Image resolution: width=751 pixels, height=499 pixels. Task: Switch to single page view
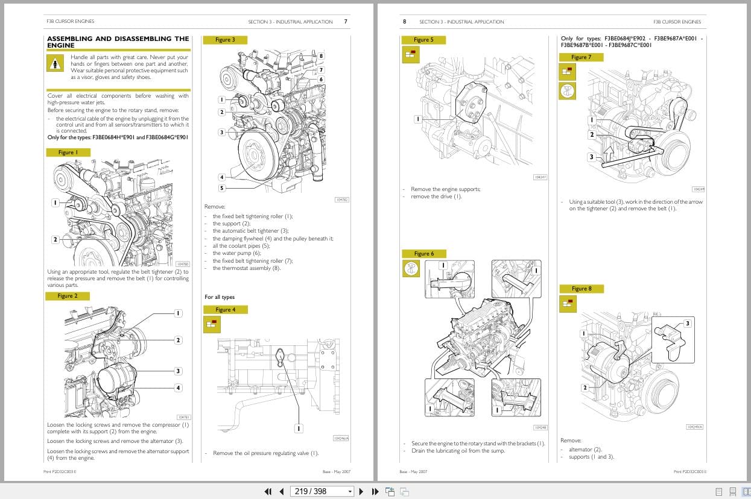click(718, 492)
